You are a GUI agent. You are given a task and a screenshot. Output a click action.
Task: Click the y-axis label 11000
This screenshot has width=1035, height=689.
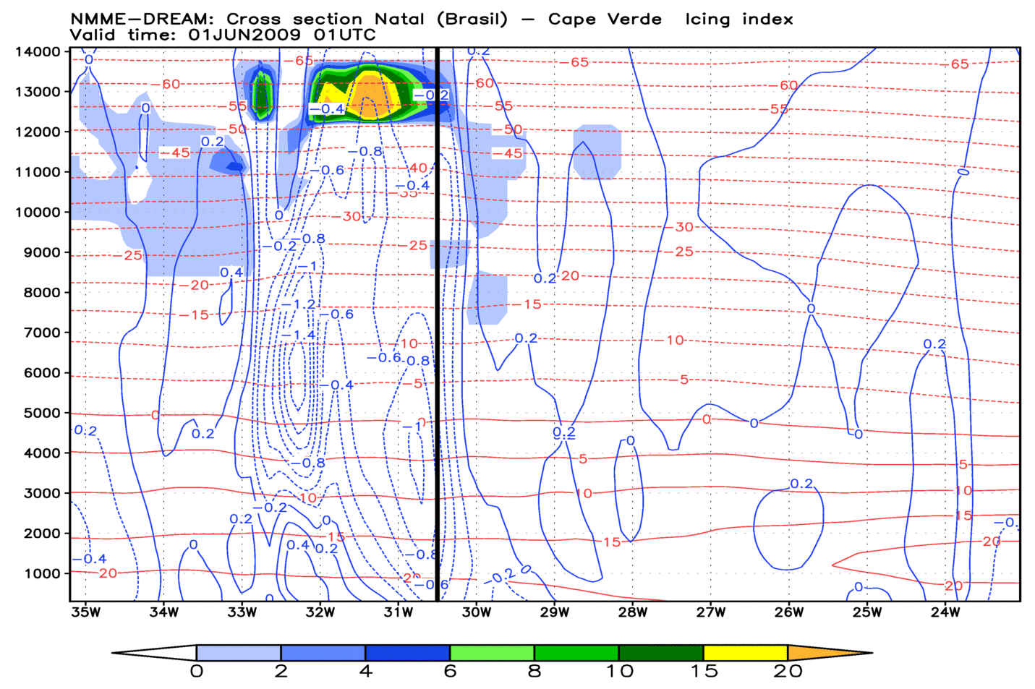38,172
